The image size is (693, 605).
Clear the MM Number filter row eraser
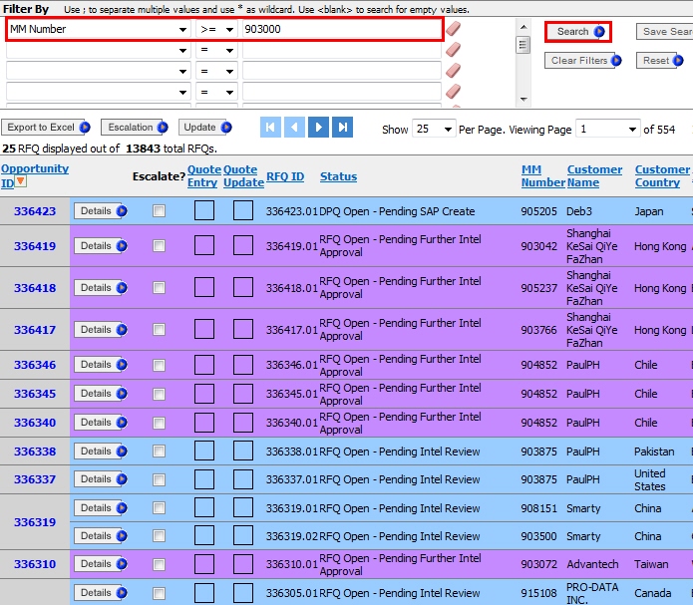pos(454,29)
